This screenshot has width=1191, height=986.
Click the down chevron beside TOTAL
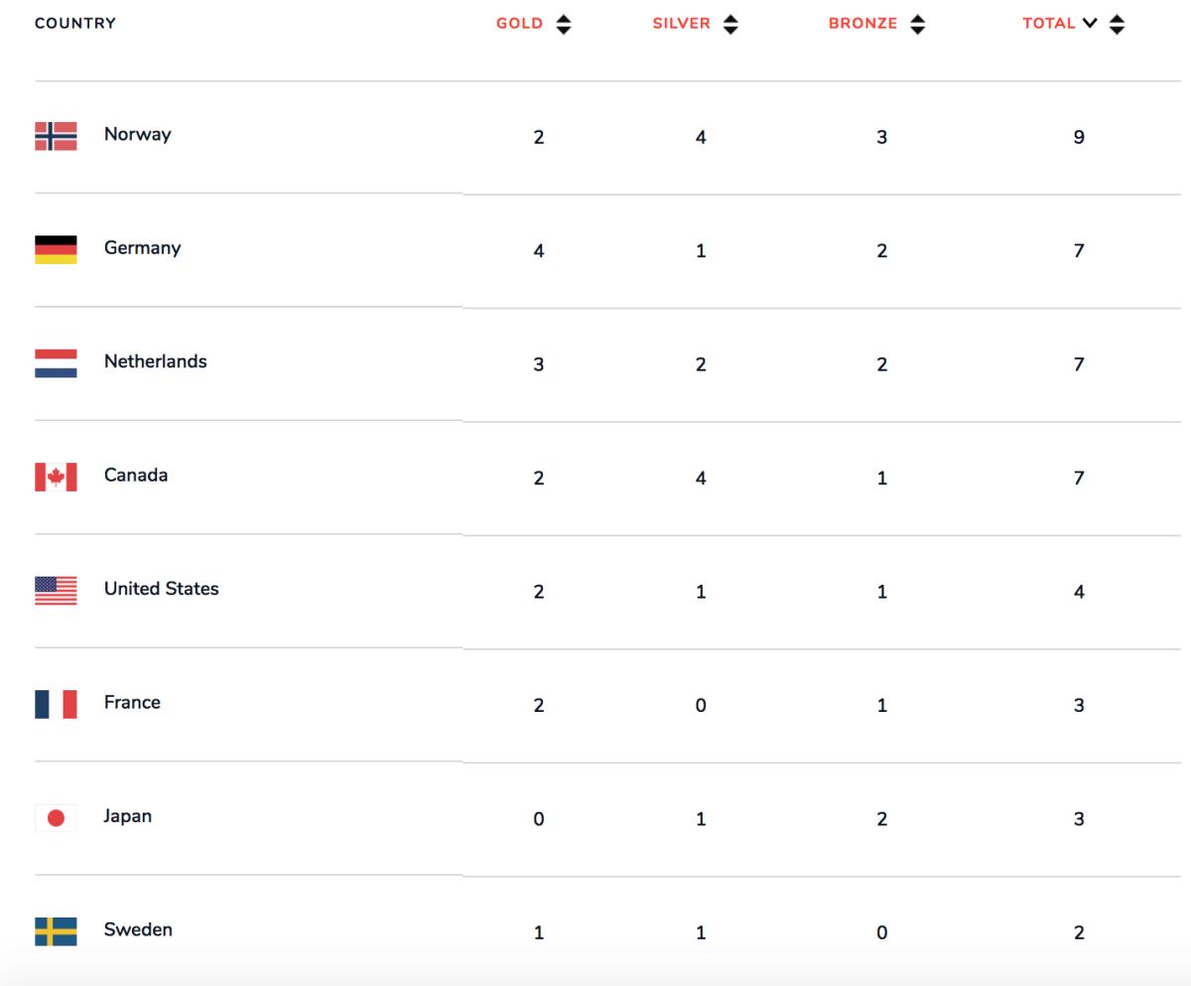pyautogui.click(x=1090, y=24)
